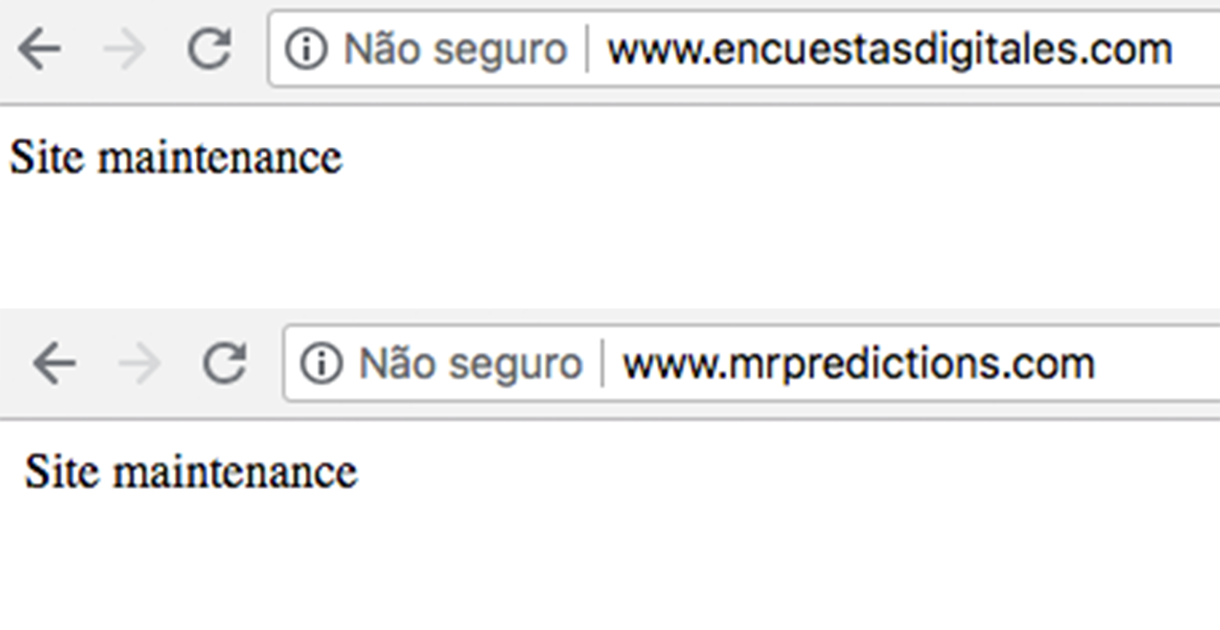Click divider line before www.mrpredictions.com

click(602, 363)
